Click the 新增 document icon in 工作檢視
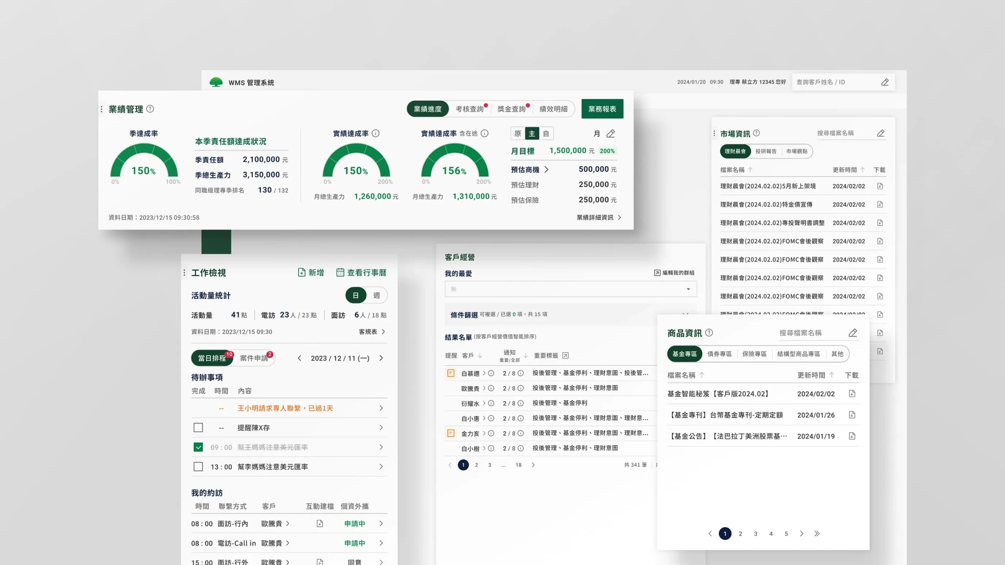 click(x=302, y=272)
